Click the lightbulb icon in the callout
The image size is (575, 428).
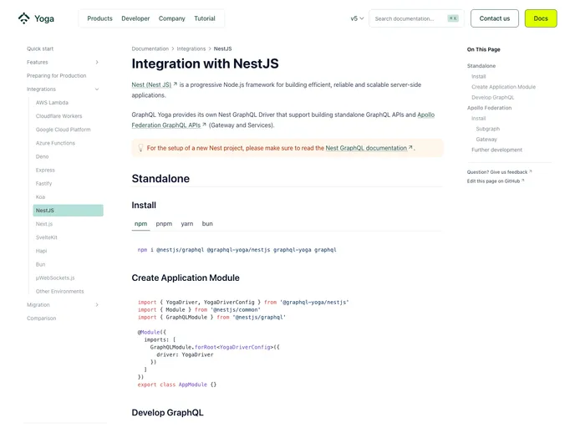point(140,148)
